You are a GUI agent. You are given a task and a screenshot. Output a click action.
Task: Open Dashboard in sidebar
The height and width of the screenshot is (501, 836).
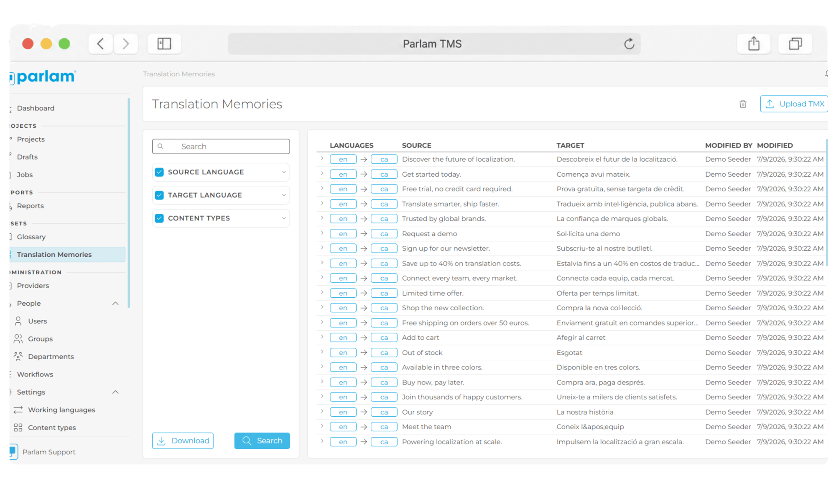tap(36, 108)
